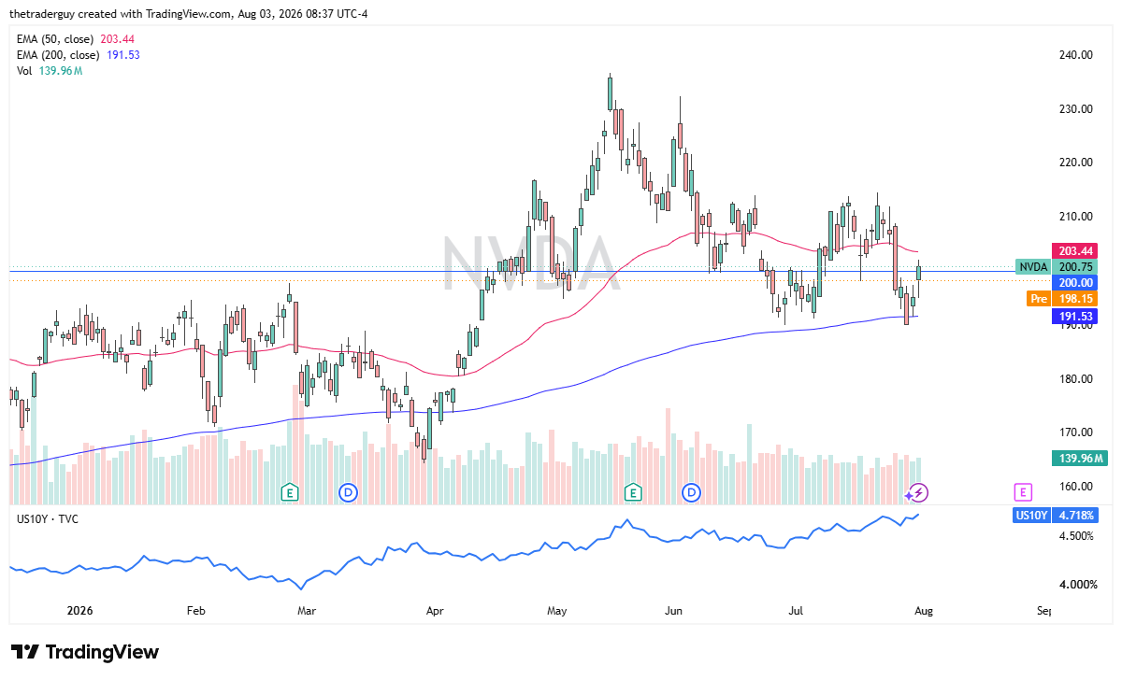The image size is (1122, 680).
Task: Click the US10Y 4.718% axis label
Action: pos(1055,515)
